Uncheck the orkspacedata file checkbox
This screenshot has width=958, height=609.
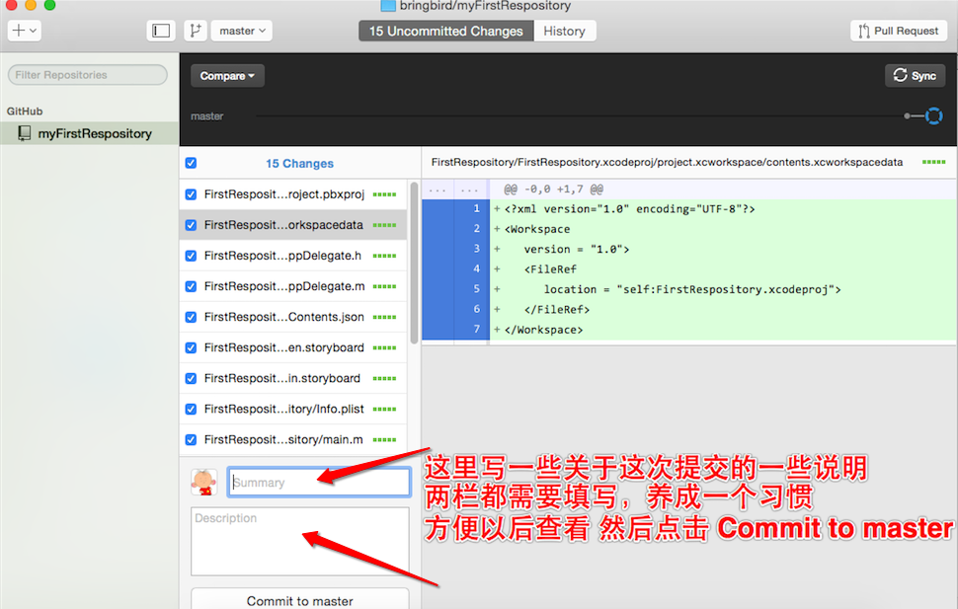(x=191, y=225)
